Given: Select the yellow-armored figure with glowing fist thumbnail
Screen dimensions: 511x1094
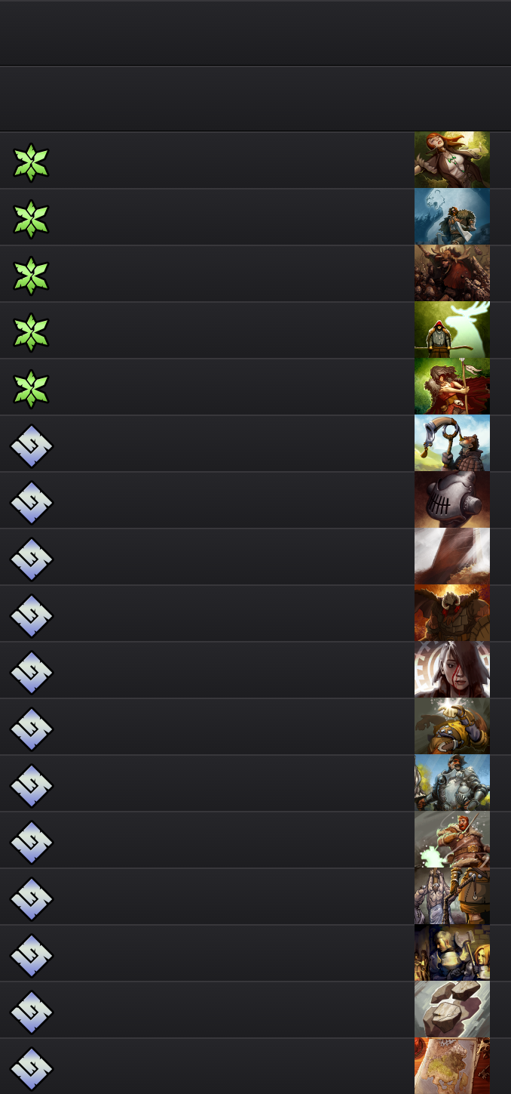Looking at the screenshot, I should coord(452,726).
